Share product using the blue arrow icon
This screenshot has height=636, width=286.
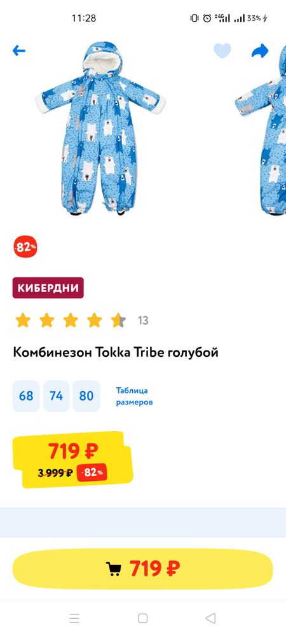(260, 51)
